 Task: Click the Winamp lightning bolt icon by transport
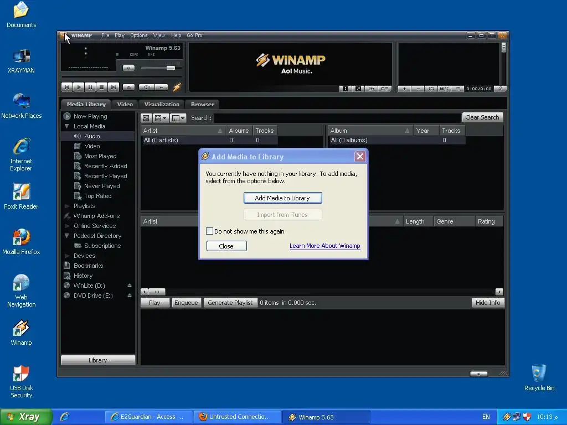pyautogui.click(x=177, y=87)
